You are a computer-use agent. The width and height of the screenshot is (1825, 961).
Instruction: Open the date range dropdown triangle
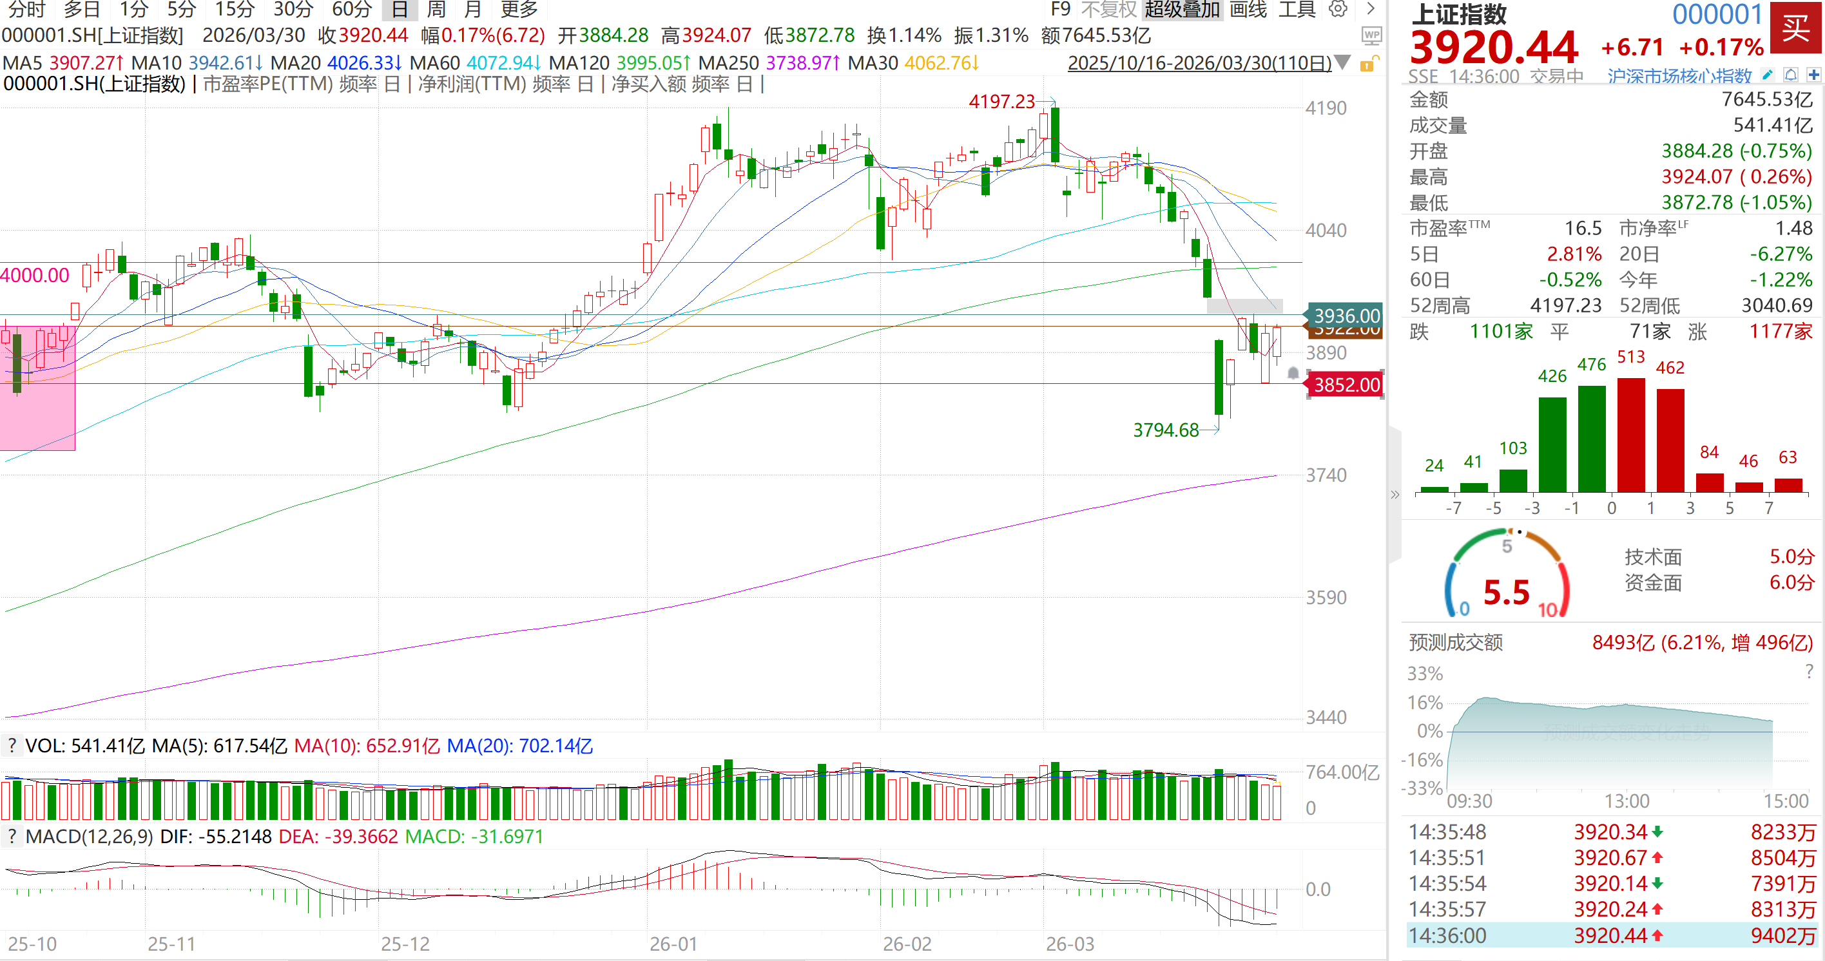(1342, 62)
